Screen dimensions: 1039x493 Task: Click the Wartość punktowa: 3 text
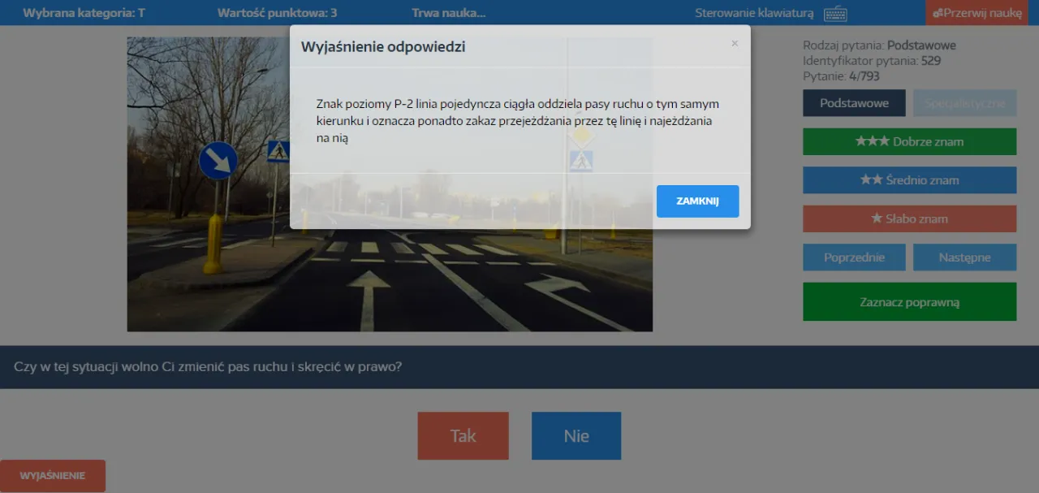pos(278,13)
